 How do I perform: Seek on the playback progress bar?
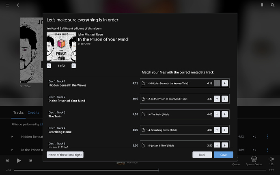140,170
